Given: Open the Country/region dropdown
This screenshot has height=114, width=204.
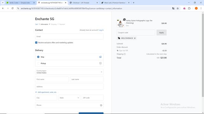Looking at the screenshot, I should tap(69, 72).
